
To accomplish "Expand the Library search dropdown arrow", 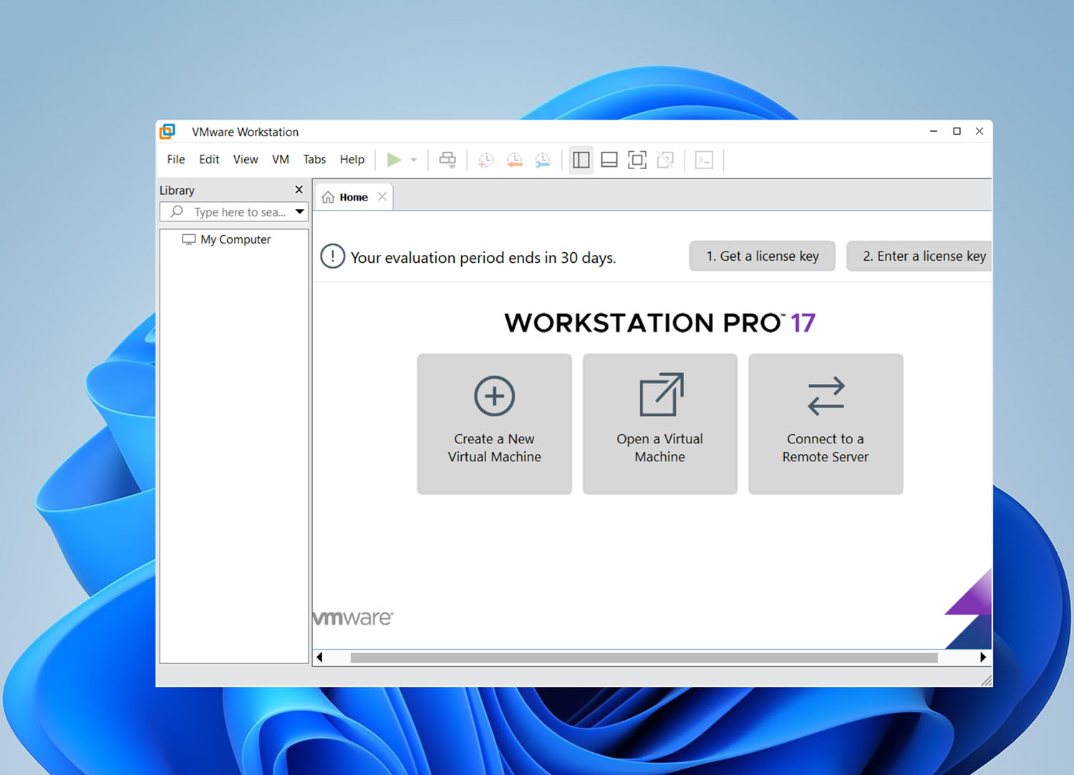I will (x=299, y=212).
